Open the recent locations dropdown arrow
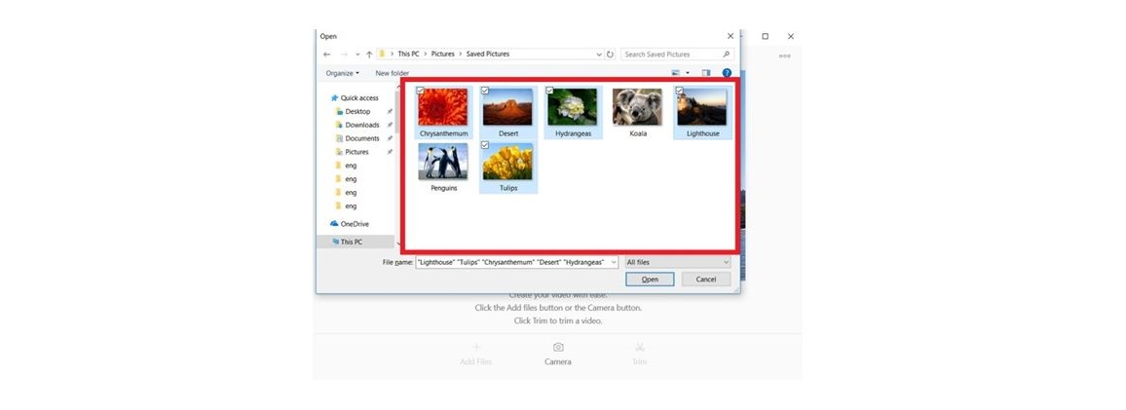Viewport: 1126px width, 410px height. click(x=357, y=55)
